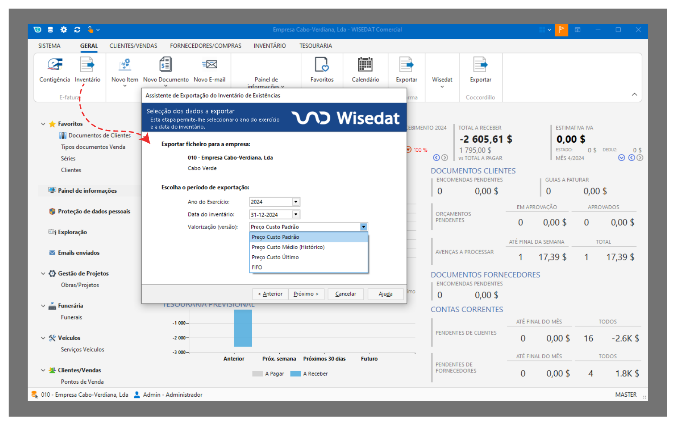This screenshot has height=426, width=675.
Task: Click the Novo Documento ribbon icon
Action: coord(166,65)
